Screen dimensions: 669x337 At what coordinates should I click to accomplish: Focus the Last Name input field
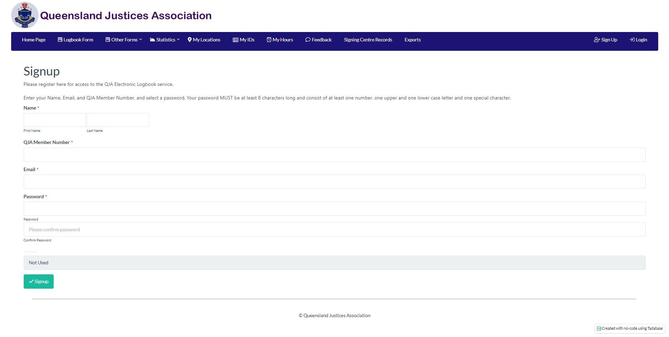118,120
